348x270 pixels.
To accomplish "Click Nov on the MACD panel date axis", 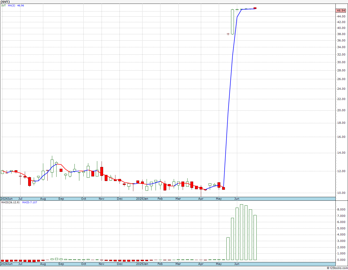I will tap(102, 264).
